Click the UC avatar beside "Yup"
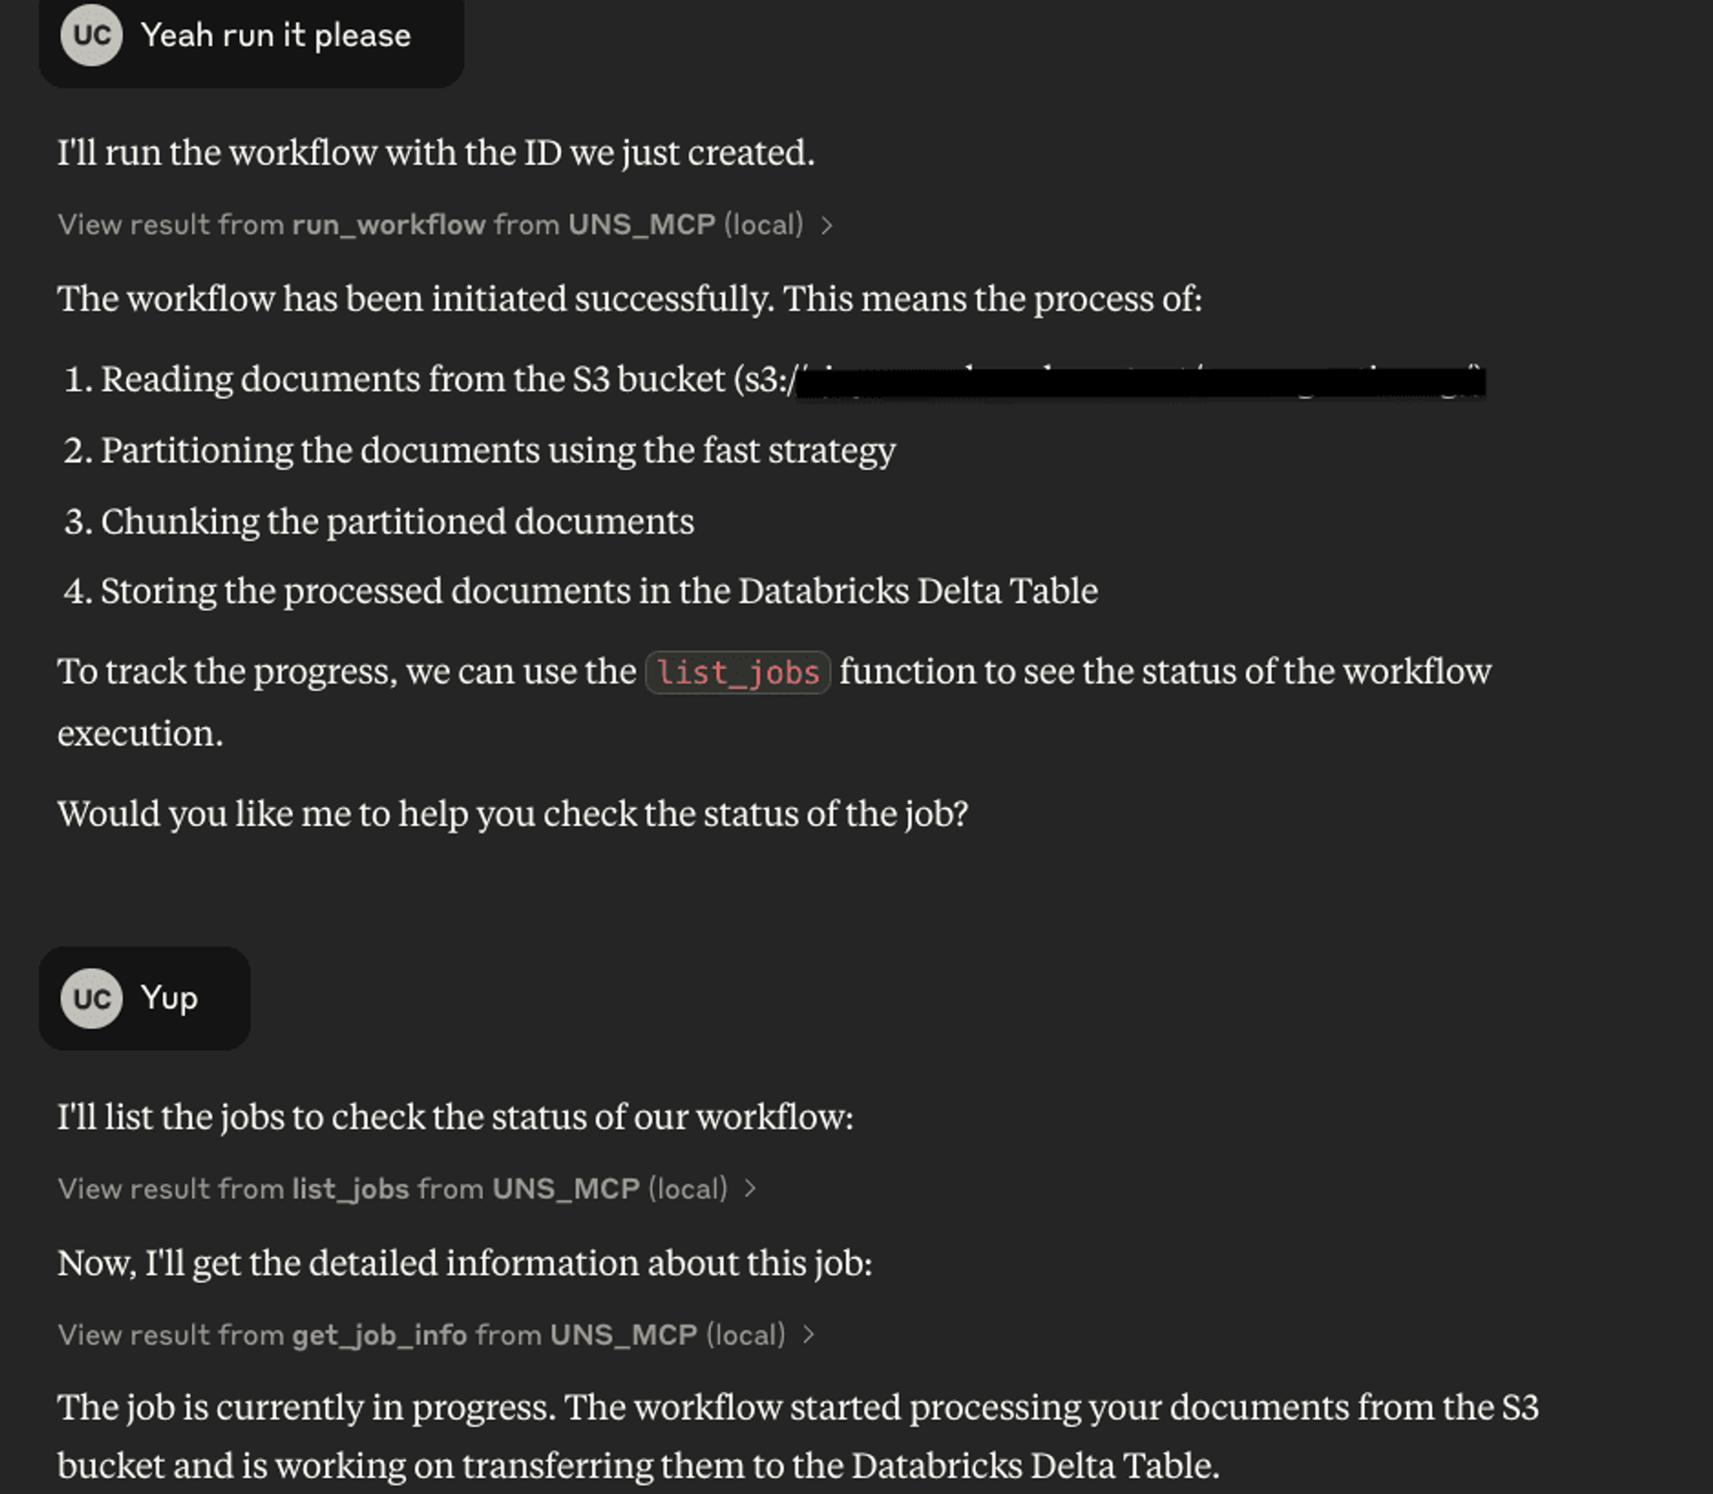The width and height of the screenshot is (1713, 1494). click(92, 998)
